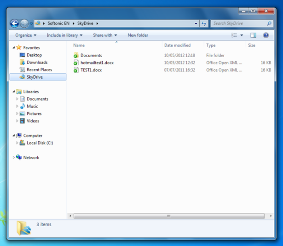The height and width of the screenshot is (246, 283).
Task: Expand the Music library node
Action: point(17,106)
